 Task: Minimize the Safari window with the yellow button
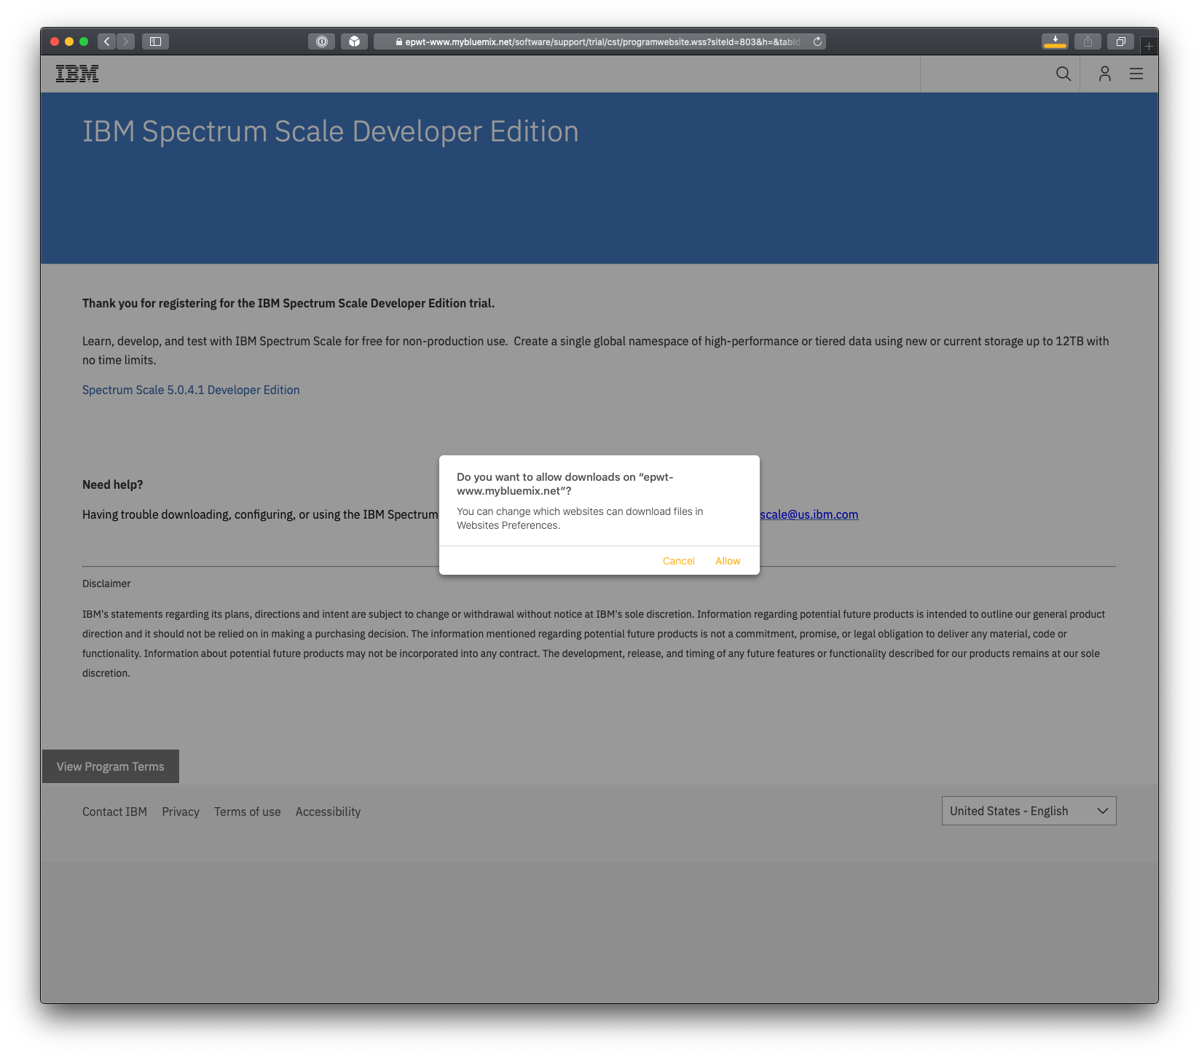tap(69, 42)
